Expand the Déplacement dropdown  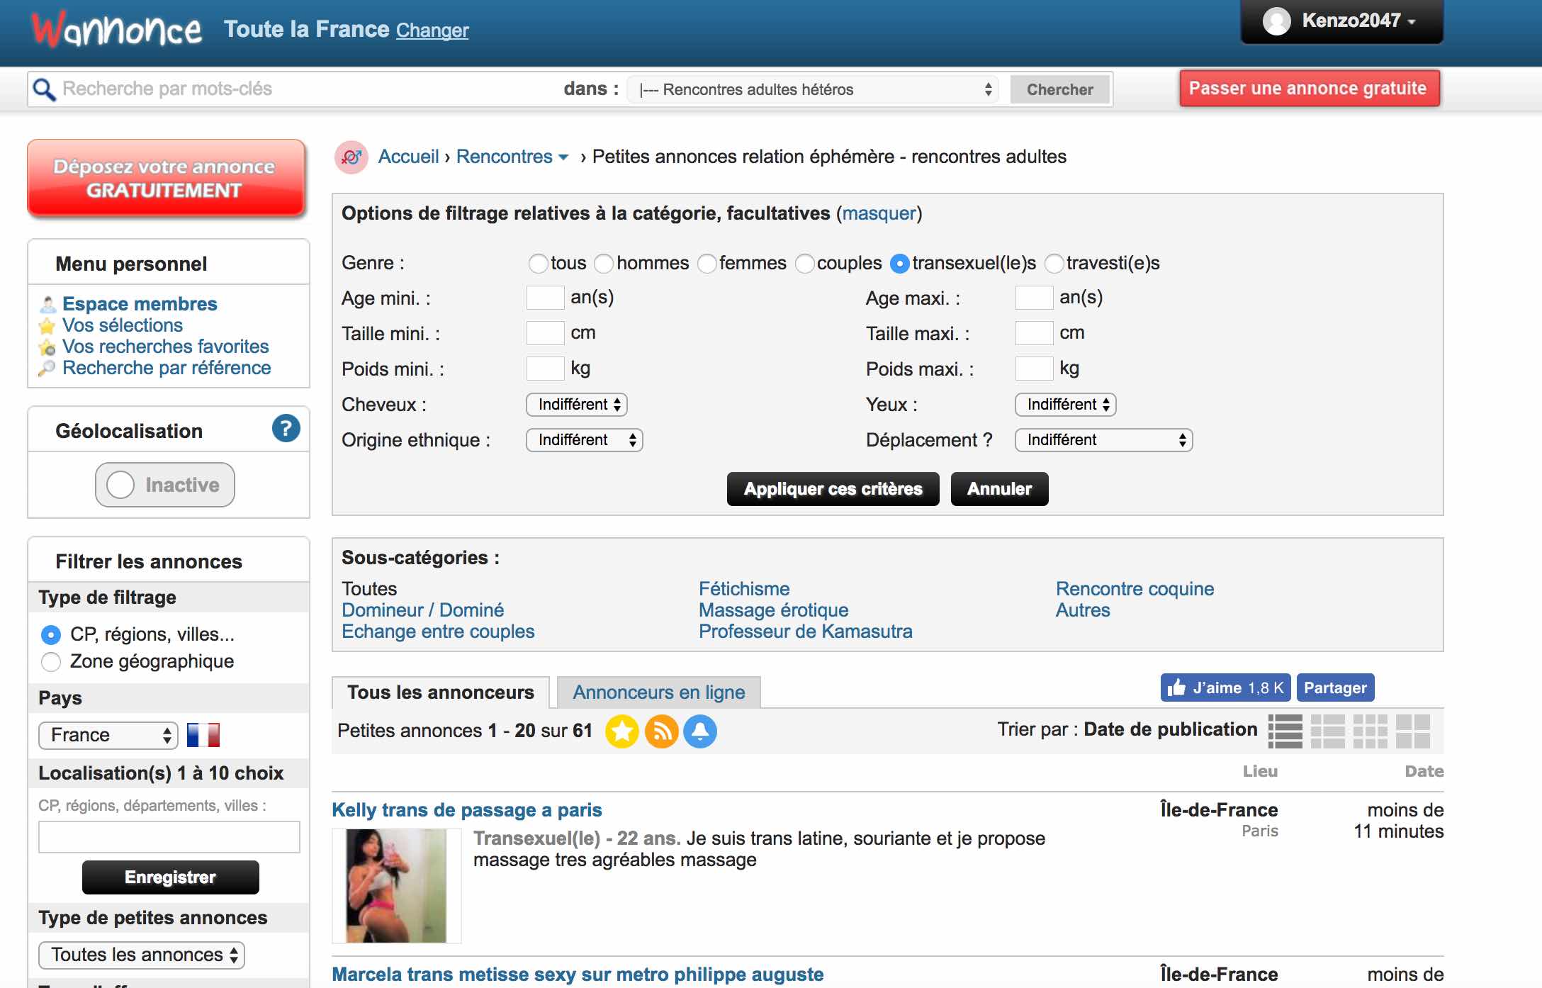(x=1103, y=440)
